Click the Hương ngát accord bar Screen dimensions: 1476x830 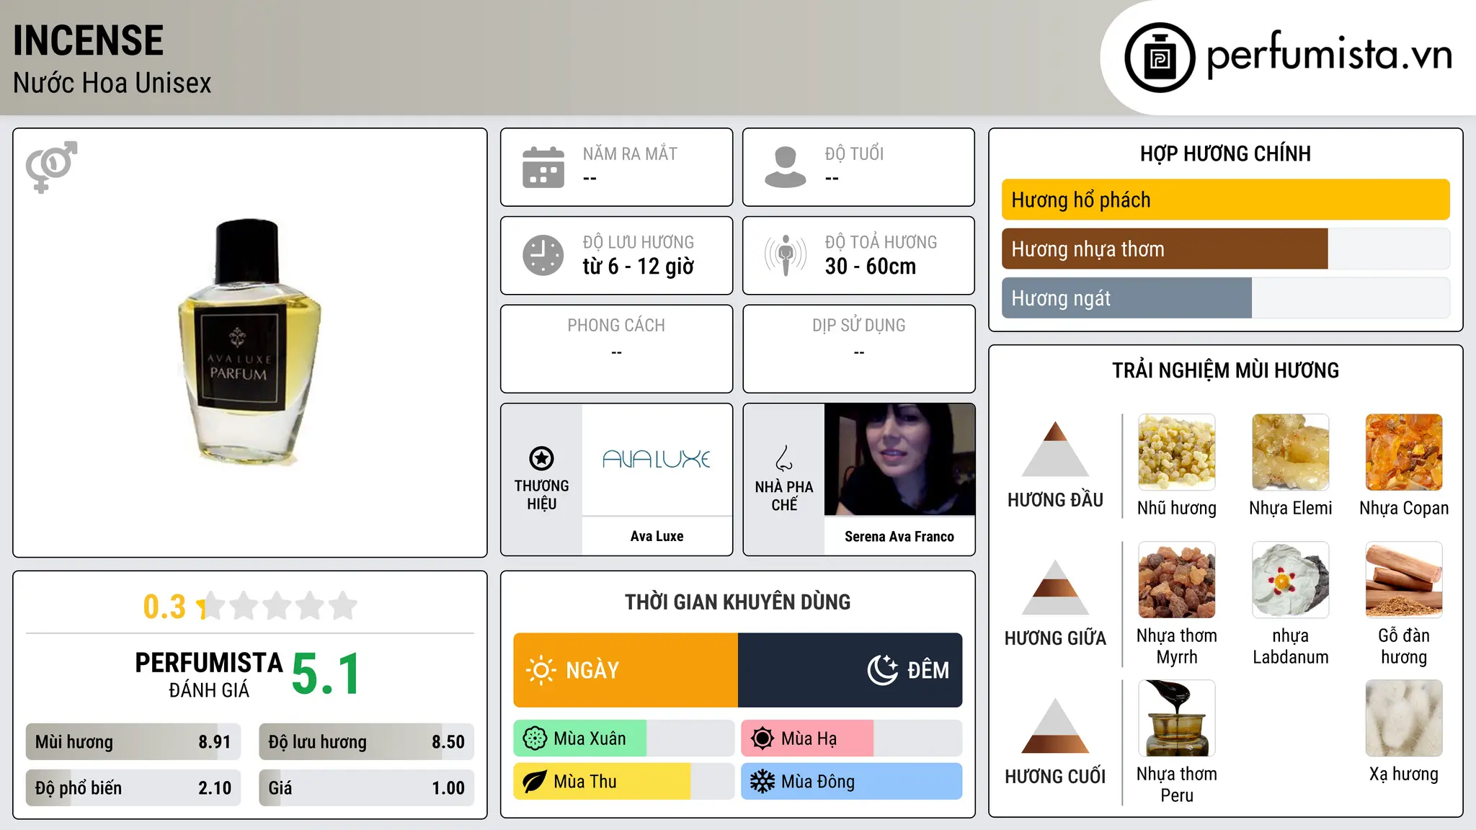click(1225, 298)
